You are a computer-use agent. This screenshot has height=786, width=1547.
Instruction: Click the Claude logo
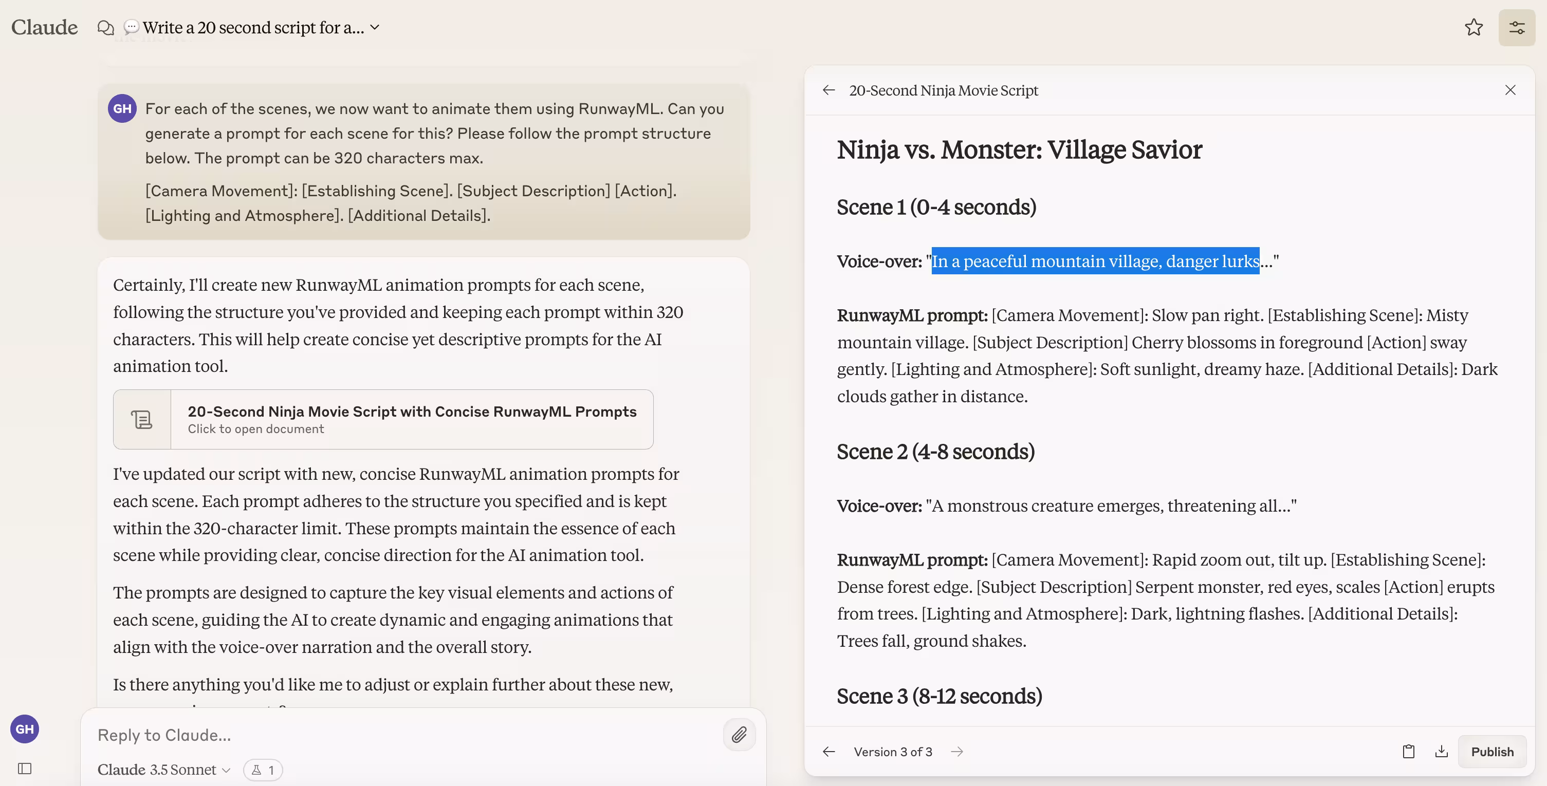click(44, 28)
